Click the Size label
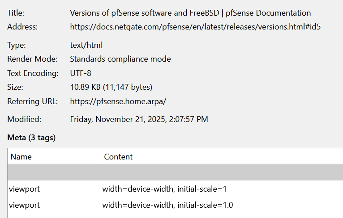The height and width of the screenshot is (218, 343). click(x=16, y=87)
